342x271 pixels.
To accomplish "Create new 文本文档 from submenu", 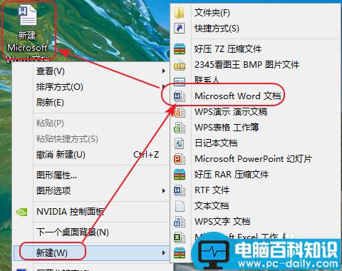I will pos(212,206).
